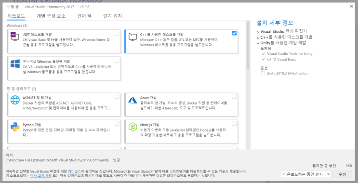
Task: Click the 포함됨 label in details
Action: point(266,48)
